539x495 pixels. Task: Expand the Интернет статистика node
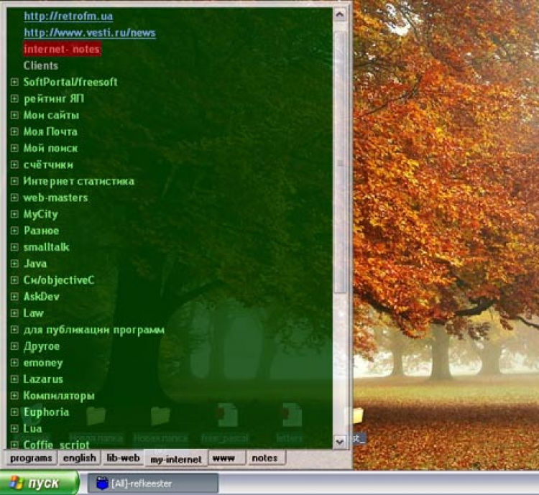point(14,181)
